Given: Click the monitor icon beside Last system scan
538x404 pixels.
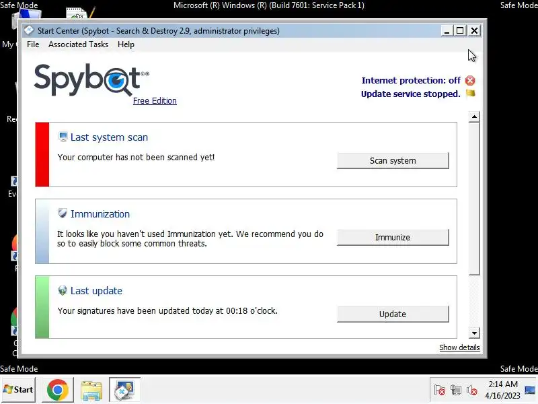Looking at the screenshot, I should (x=63, y=137).
